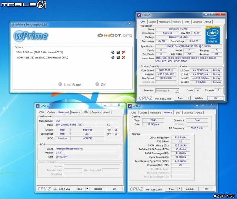Click the save floppy icon for 1024M score

(118, 58)
